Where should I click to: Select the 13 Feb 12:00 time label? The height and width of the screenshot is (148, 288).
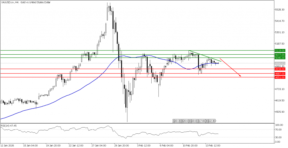point(212,146)
